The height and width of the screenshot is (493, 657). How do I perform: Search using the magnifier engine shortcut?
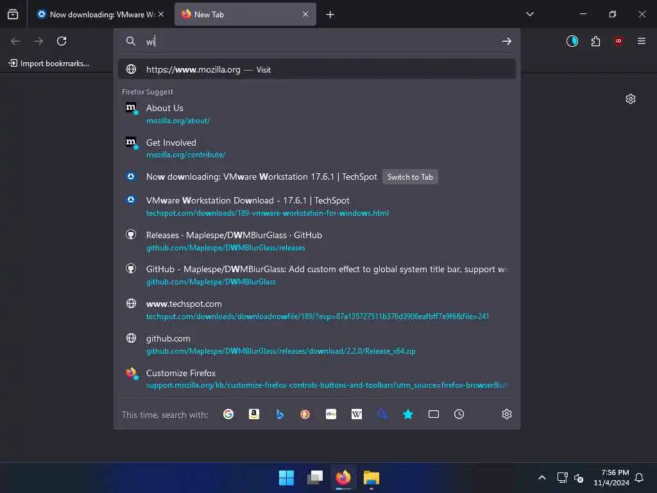(x=382, y=414)
